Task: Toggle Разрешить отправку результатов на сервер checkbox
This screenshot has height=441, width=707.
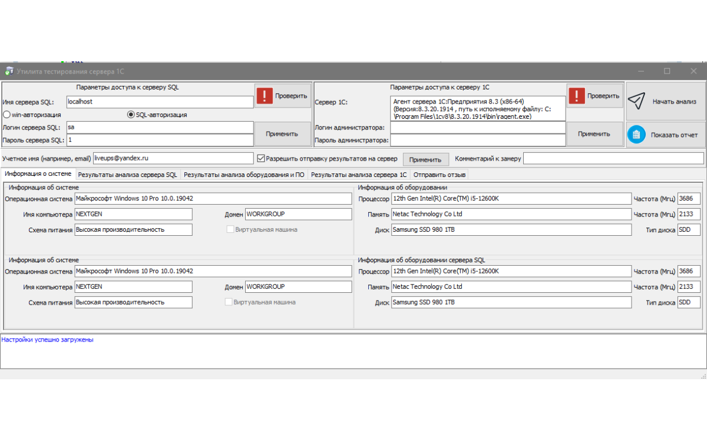Action: [x=261, y=159]
